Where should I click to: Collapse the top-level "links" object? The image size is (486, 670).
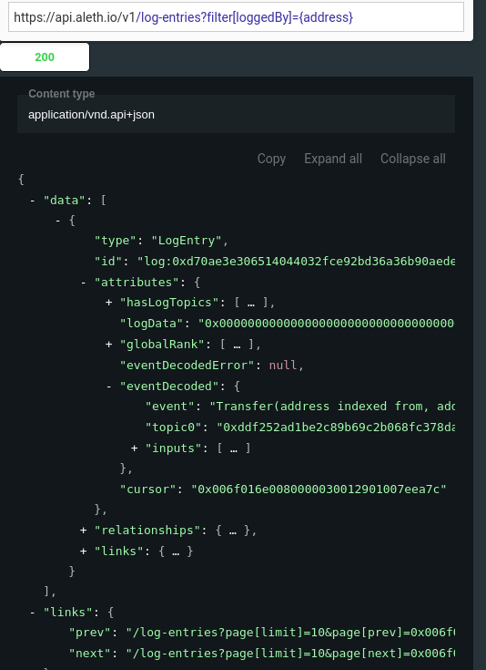click(33, 612)
